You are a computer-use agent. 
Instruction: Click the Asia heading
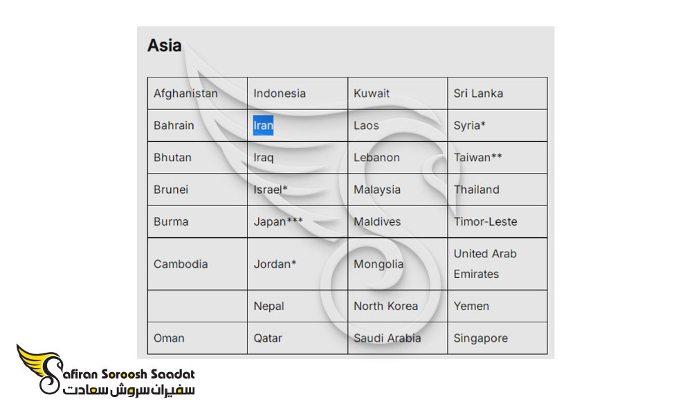164,46
